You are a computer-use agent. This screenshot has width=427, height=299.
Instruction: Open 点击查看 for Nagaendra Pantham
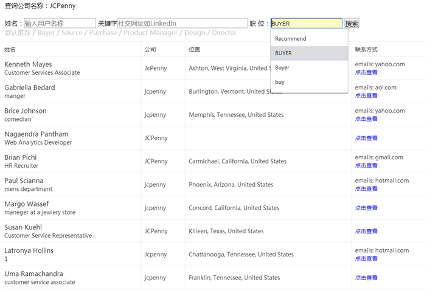pyautogui.click(x=366, y=138)
